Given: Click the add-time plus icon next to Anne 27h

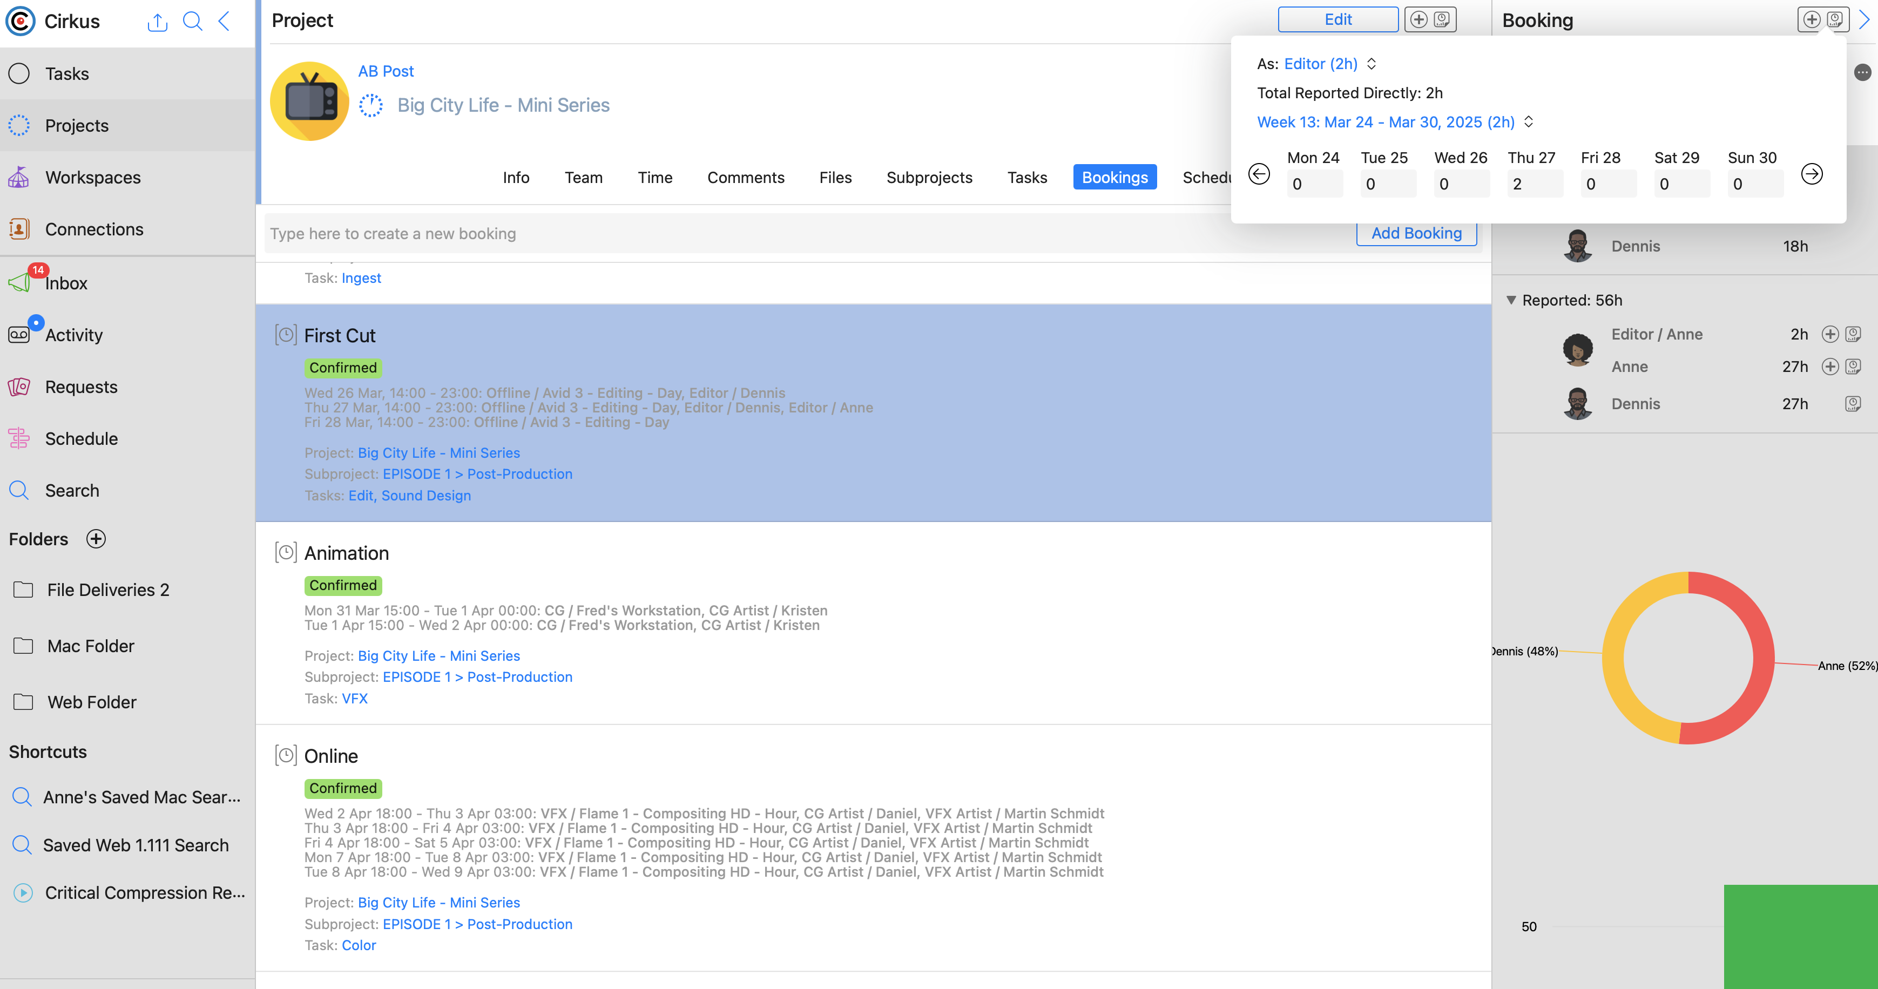Looking at the screenshot, I should point(1830,367).
